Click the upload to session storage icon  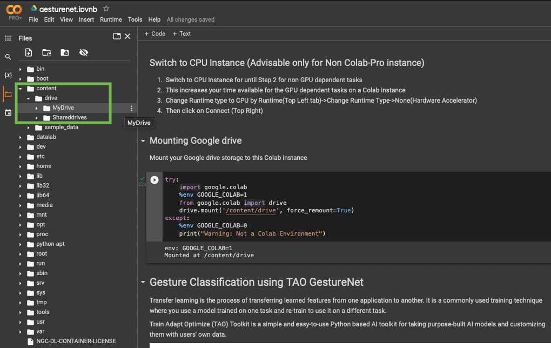click(x=29, y=52)
